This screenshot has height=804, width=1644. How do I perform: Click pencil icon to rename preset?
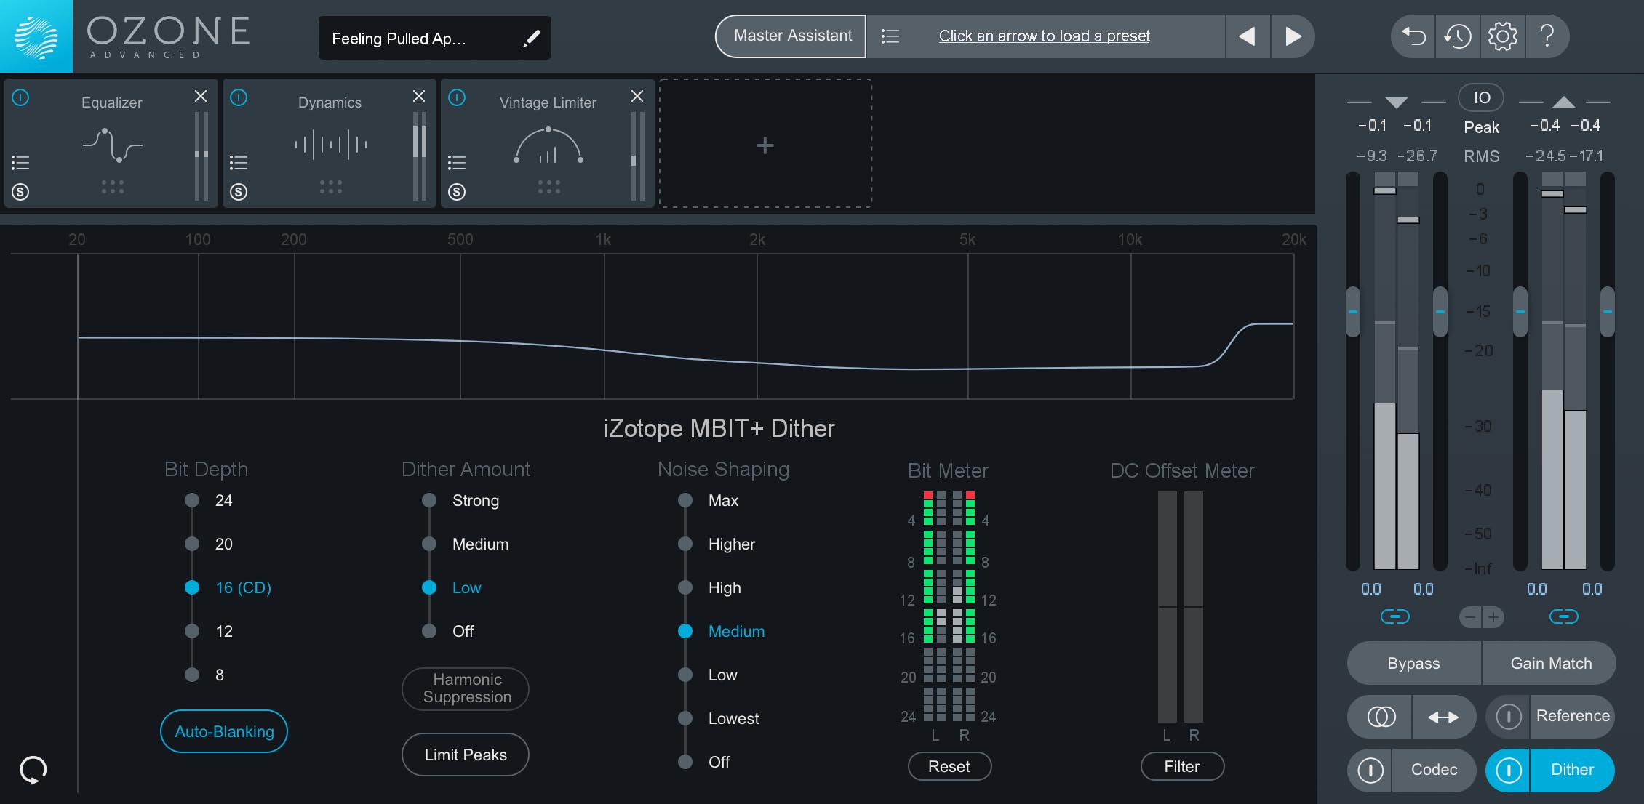[532, 39]
